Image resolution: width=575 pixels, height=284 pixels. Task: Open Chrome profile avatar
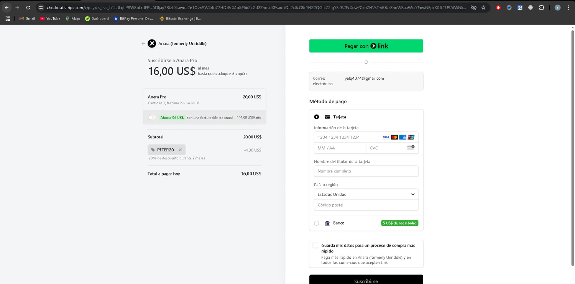click(x=557, y=7)
